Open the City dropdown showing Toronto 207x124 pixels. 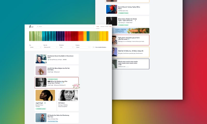click(35, 47)
